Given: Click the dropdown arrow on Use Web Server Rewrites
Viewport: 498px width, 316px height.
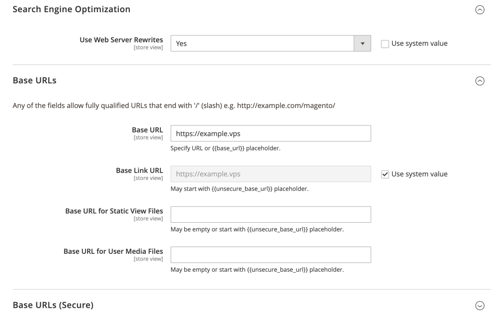Looking at the screenshot, I should 361,43.
